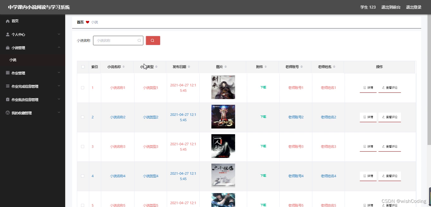Click the cover image of 小说名称2
Image resolution: width=431 pixels, height=207 pixels.
click(x=223, y=117)
